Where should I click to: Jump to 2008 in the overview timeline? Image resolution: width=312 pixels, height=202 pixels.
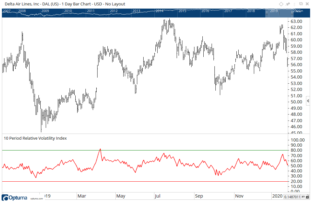(22, 11)
